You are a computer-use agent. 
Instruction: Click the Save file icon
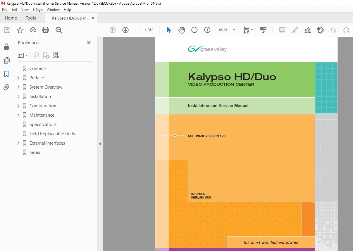click(7, 30)
